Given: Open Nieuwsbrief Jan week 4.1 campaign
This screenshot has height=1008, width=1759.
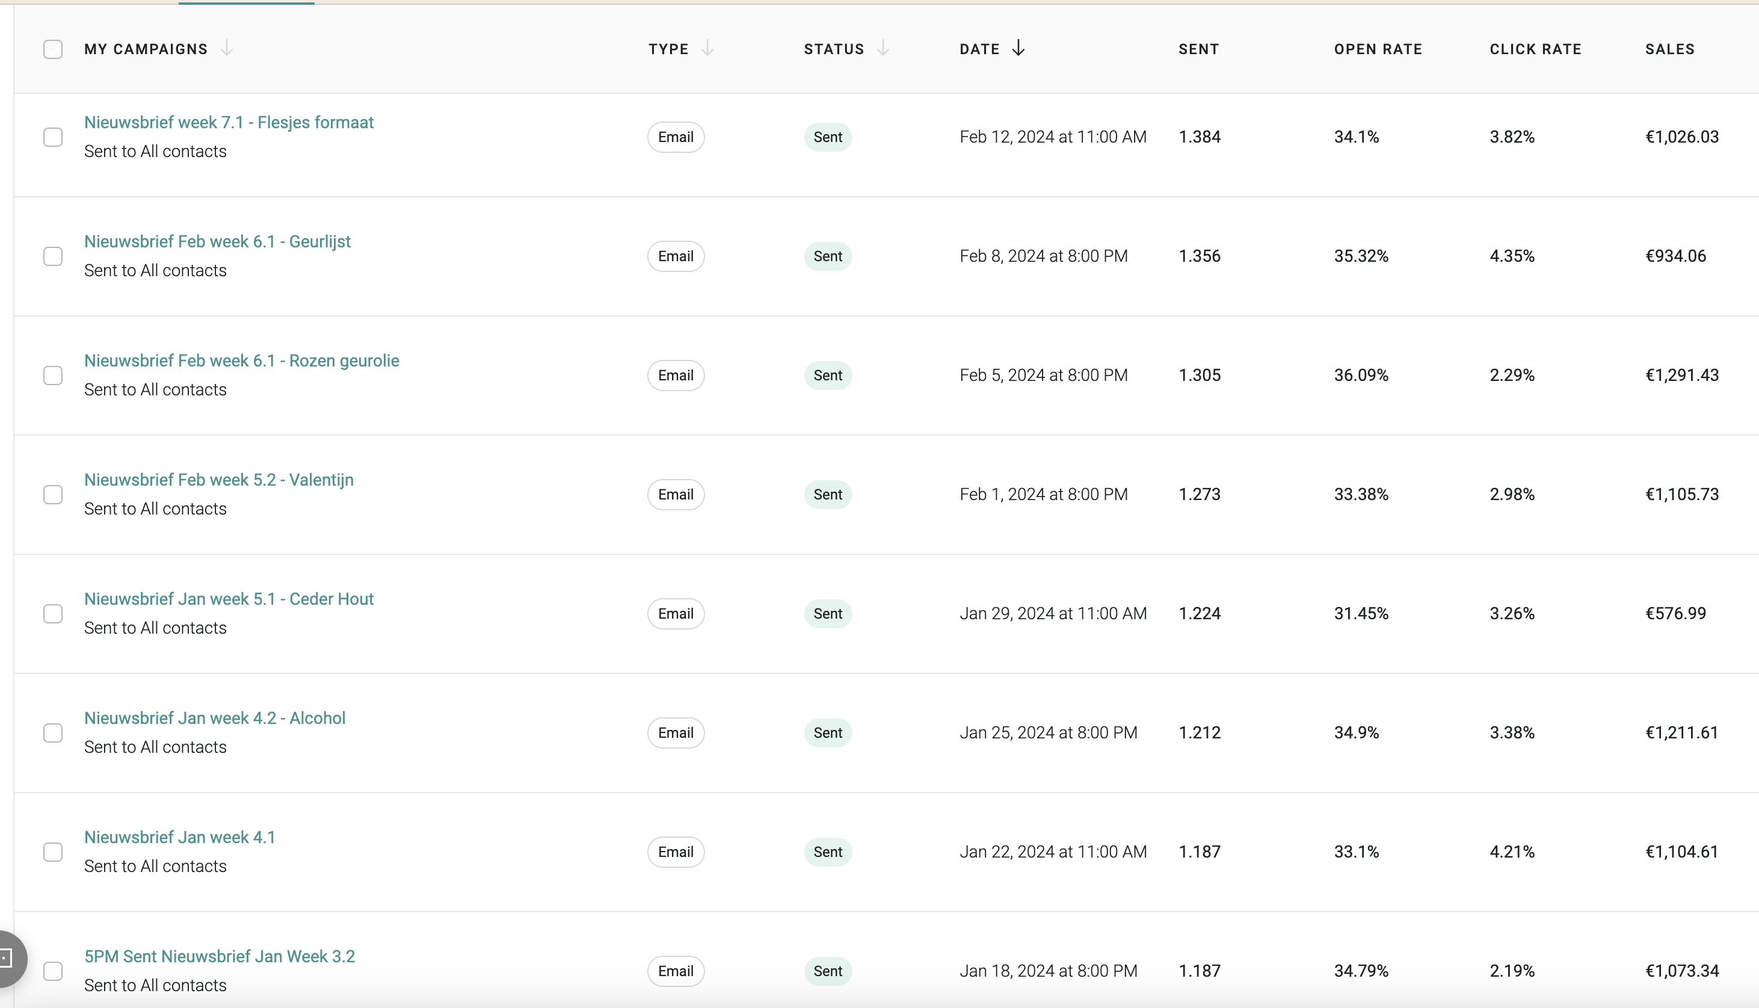Looking at the screenshot, I should pyautogui.click(x=180, y=837).
